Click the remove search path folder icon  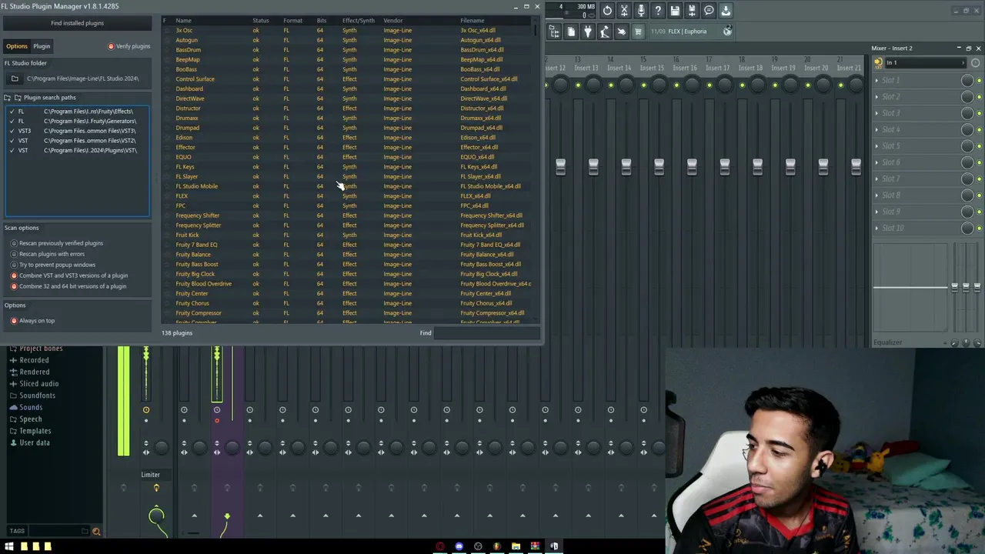(18, 98)
